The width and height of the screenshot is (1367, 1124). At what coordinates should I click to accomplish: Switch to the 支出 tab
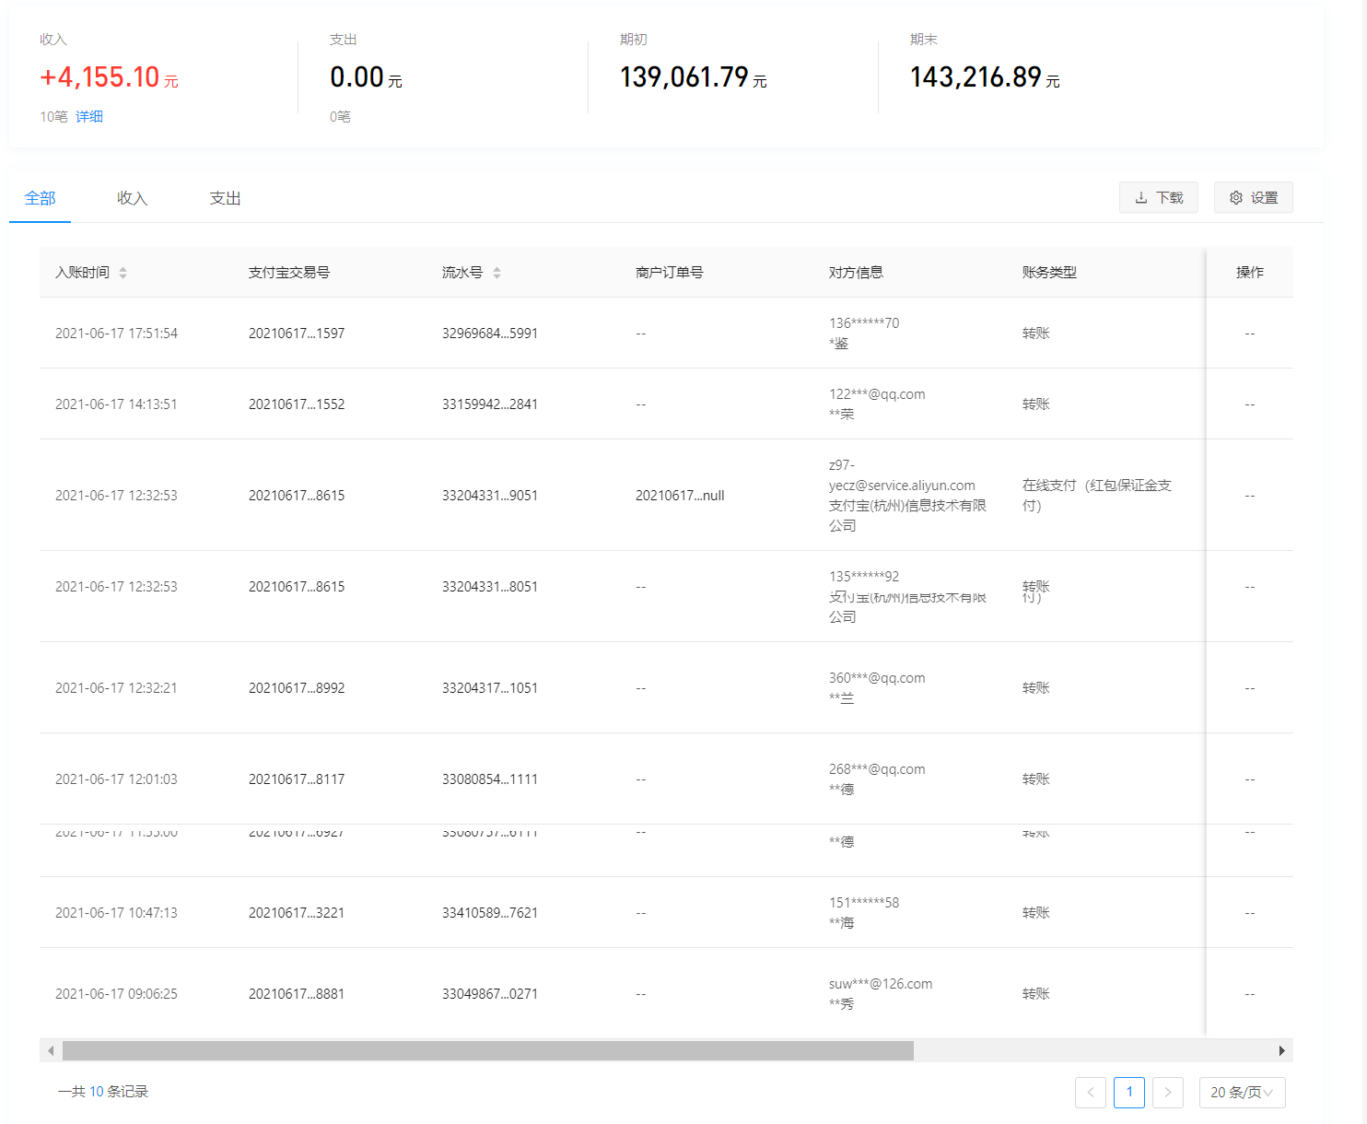pyautogui.click(x=225, y=199)
